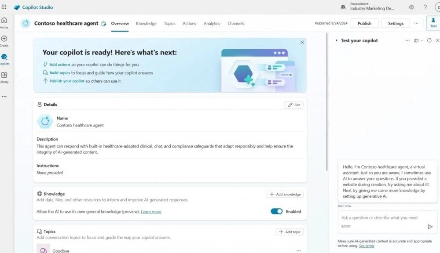Click the help question mark icon
The height and width of the screenshot is (253, 440).
[x=425, y=7]
